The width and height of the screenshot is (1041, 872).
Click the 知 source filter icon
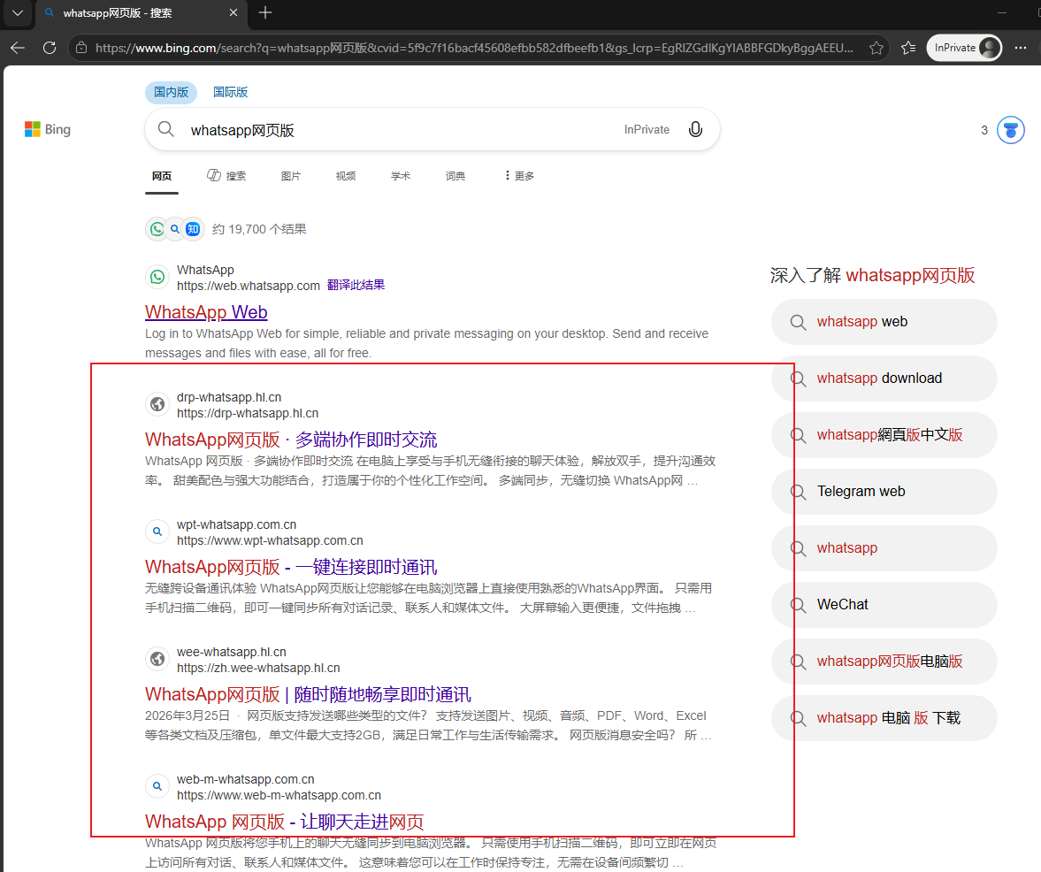[193, 229]
